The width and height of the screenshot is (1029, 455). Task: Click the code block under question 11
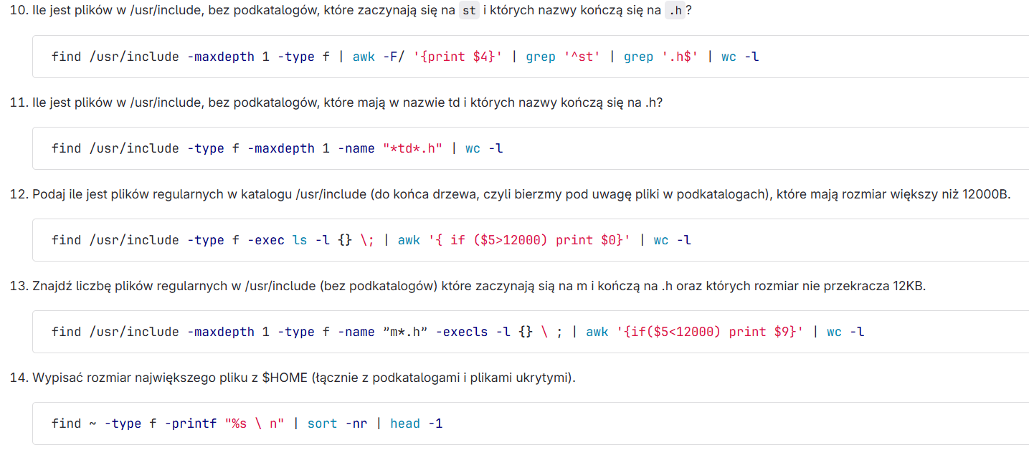(x=717, y=148)
